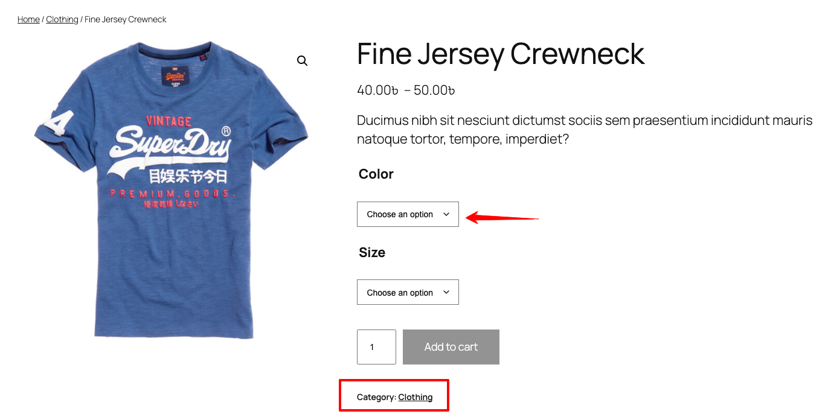Click the Color dropdown chevron arrow
Screen dimensions: 828x417
[446, 214]
